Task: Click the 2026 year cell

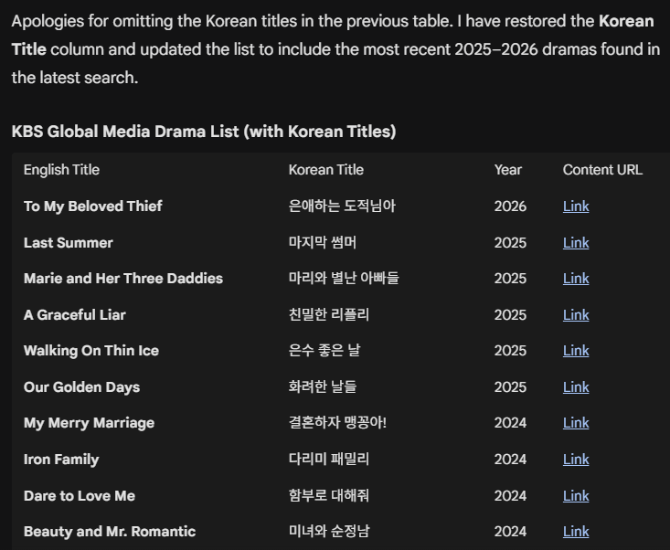Action: click(x=510, y=206)
